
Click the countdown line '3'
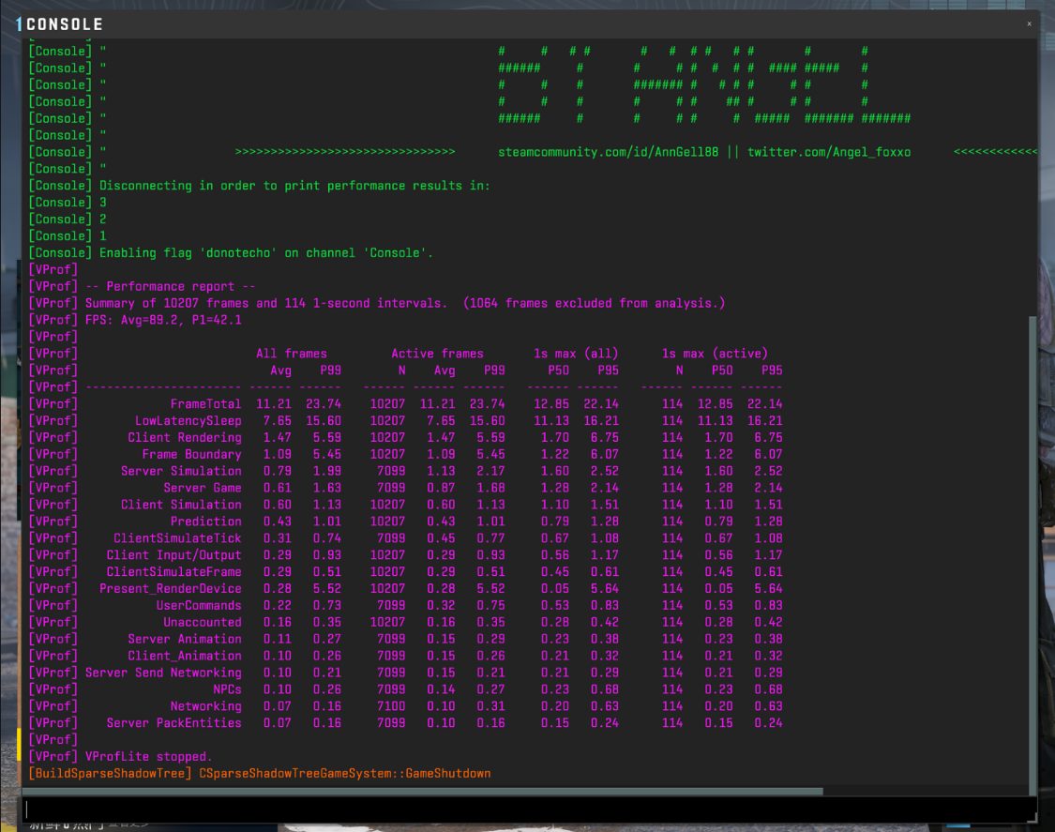[103, 203]
